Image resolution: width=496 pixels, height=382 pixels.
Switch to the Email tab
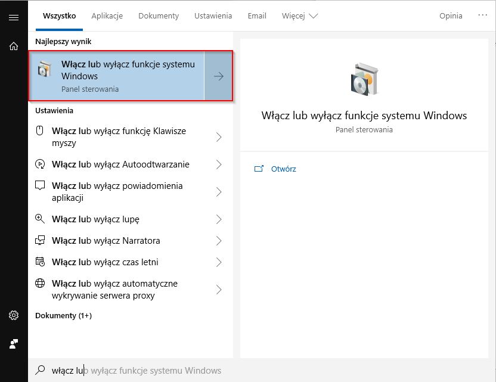pyautogui.click(x=257, y=16)
